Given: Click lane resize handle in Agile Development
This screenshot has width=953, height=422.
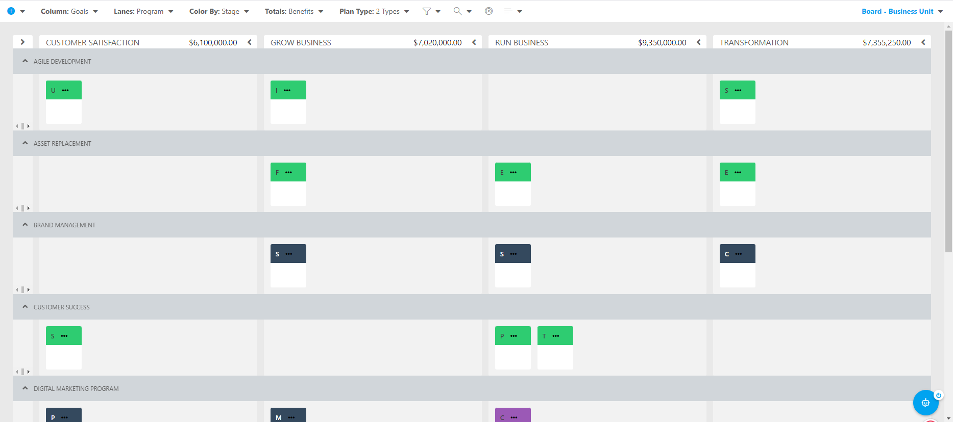Looking at the screenshot, I should pos(22,126).
